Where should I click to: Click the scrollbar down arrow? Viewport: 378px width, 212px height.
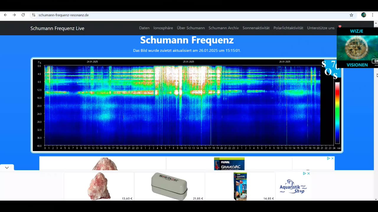click(376, 199)
